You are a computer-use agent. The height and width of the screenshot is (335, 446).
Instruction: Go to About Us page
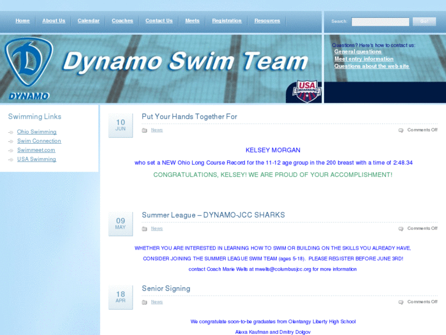54,20
